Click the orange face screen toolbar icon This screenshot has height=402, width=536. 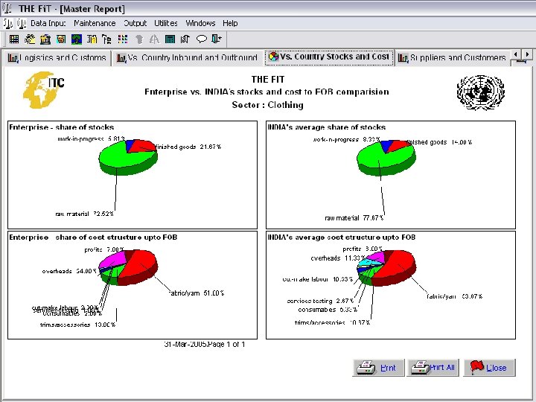[61, 39]
